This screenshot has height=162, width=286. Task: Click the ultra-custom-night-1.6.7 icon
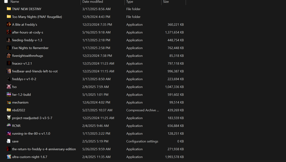click(9, 157)
